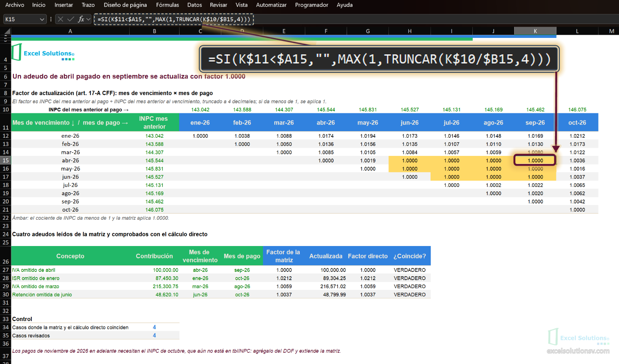Click the Select All corner triangle
The height and width of the screenshot is (364, 619).
click(7, 31)
